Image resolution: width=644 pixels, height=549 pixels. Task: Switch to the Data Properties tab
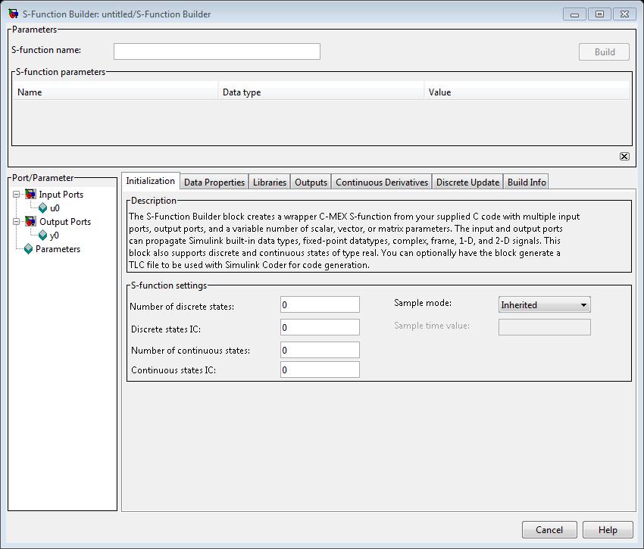214,182
